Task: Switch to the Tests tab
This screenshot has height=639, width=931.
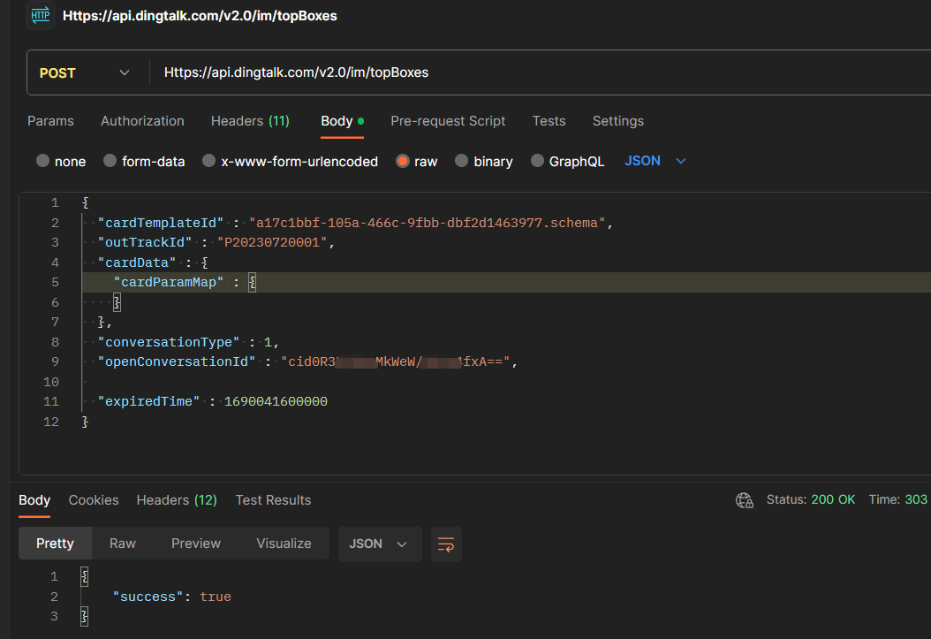Action: 549,121
